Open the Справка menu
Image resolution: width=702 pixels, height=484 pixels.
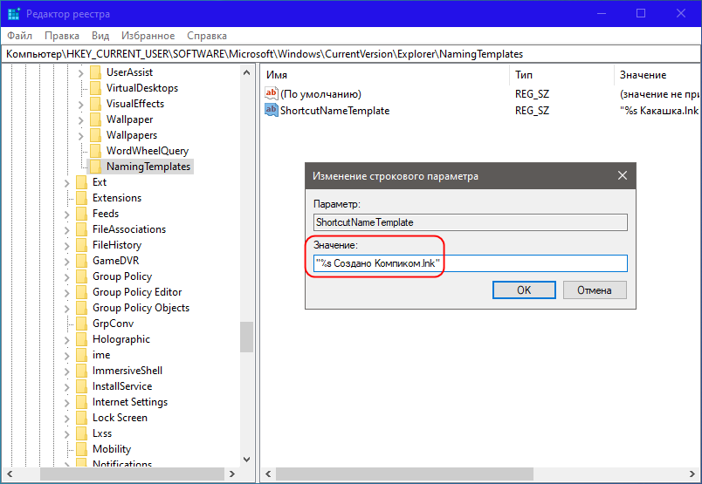pos(207,36)
